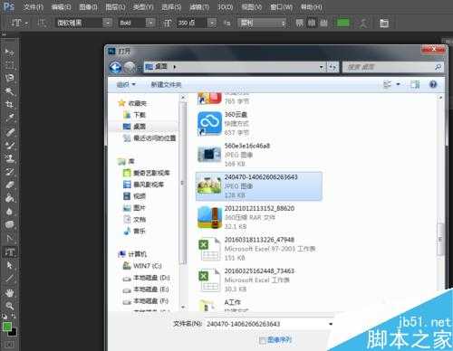Click the 新建文件夹 button

(x=166, y=85)
